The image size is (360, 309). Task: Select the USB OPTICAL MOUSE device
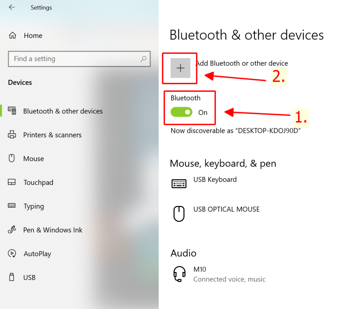point(226,209)
